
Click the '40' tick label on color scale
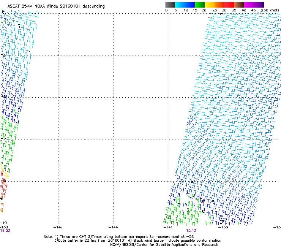coord(244,10)
